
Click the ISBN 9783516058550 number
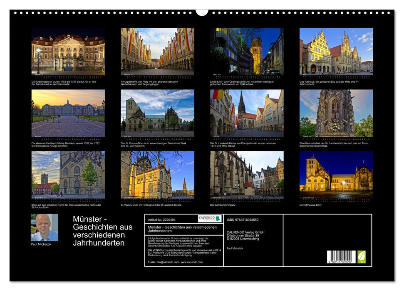(242, 220)
